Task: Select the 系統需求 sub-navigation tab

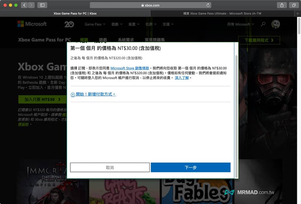Action: click(126, 40)
